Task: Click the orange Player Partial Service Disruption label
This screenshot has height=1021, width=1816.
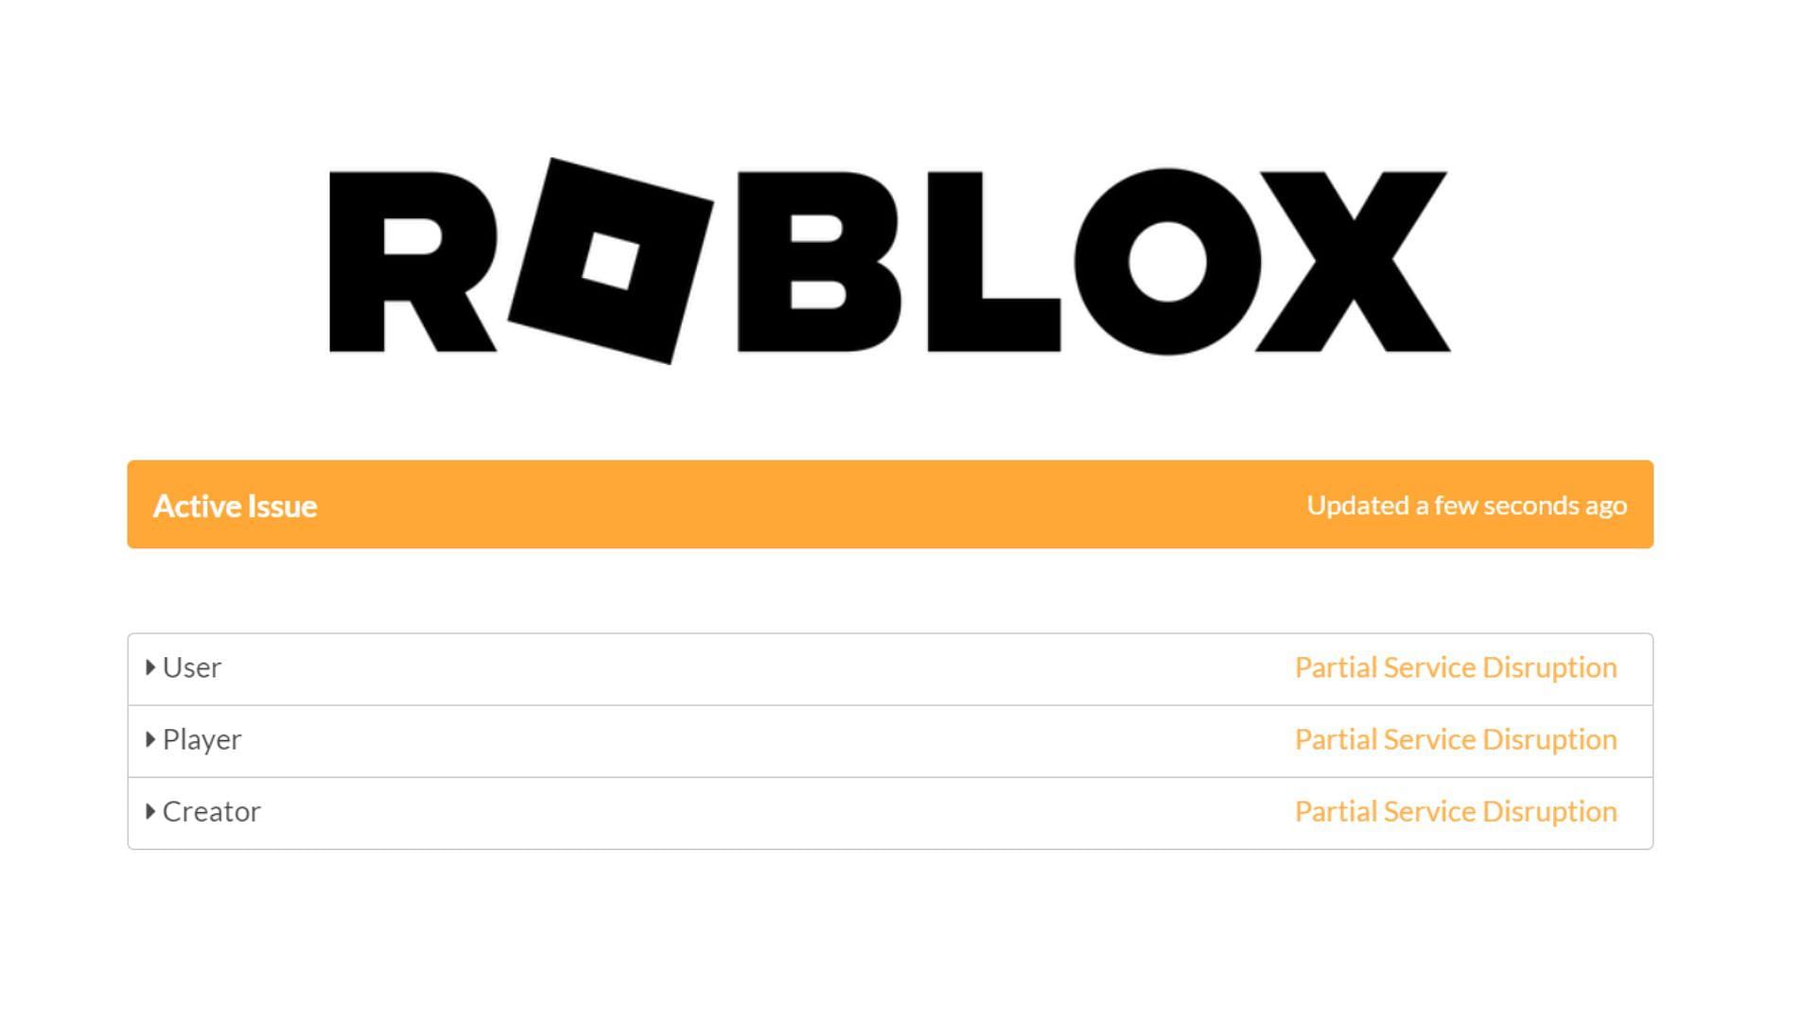Action: click(1456, 739)
